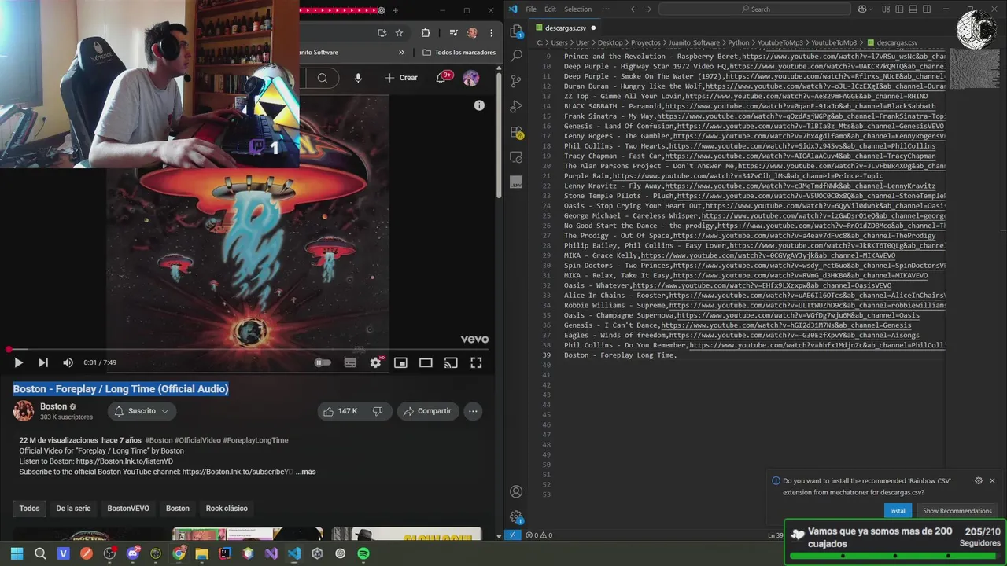Screen dimensions: 1007x566
Task: Toggle YouTube autoplay switch
Action: tap(323, 362)
